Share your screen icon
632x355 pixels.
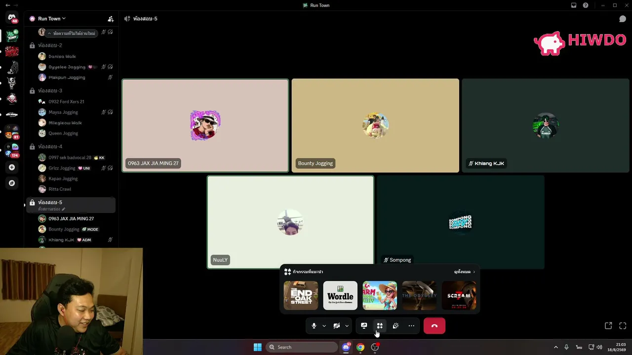[x=364, y=326]
